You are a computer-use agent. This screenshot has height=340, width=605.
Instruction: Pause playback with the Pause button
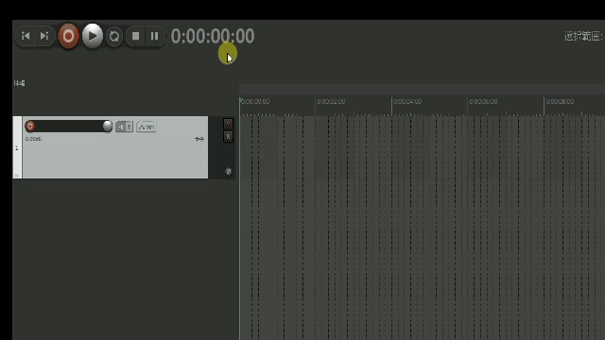[x=155, y=36]
